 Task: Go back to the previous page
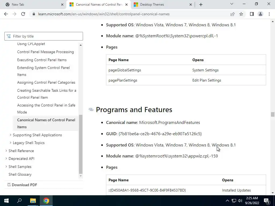6,14
